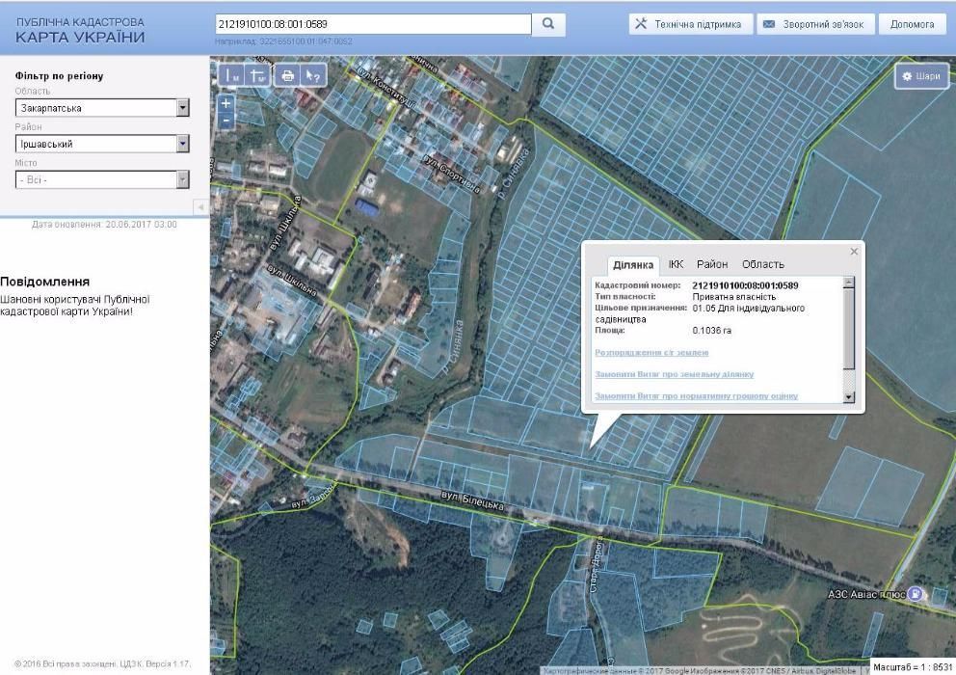Click the print map icon
Image resolution: width=956 pixels, height=675 pixels.
pos(286,75)
